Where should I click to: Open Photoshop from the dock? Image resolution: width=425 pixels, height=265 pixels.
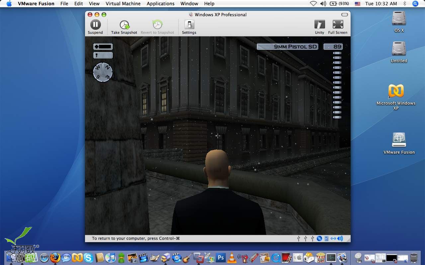[221, 257]
